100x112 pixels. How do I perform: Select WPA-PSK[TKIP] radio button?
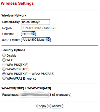coord(4,65)
